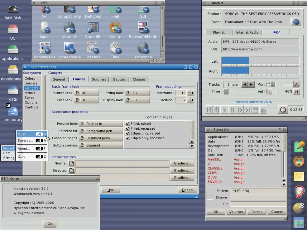Uncheck 'Edges only, recessed' option
307x230 pixels.
pos(128,138)
